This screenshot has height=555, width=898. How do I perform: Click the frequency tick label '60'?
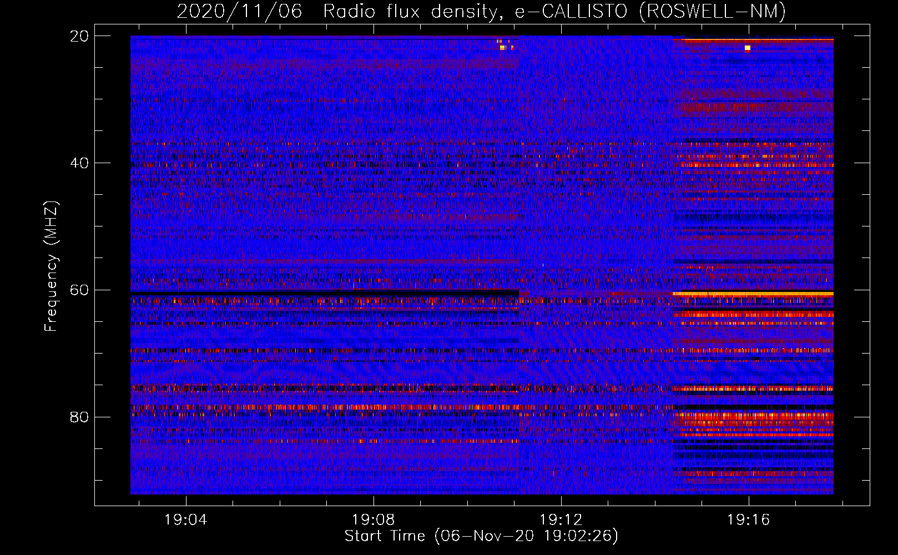coord(79,290)
